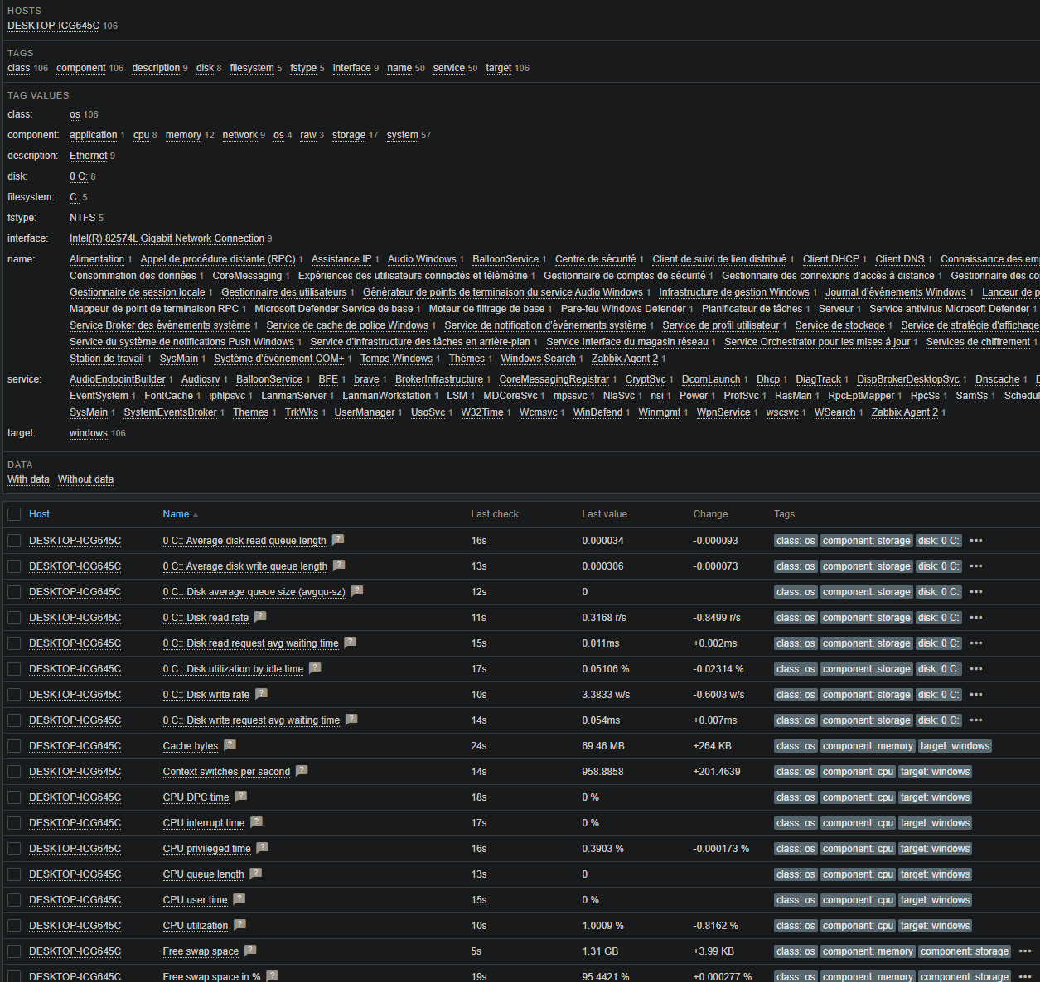This screenshot has width=1040, height=982.
Task: Switch to the Without data filter
Action: click(85, 479)
